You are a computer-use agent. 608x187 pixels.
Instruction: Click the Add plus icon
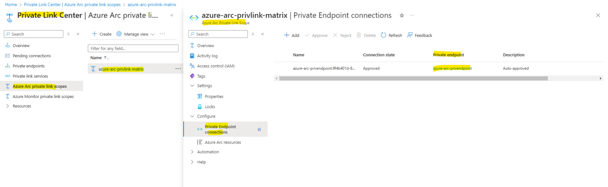(x=287, y=35)
